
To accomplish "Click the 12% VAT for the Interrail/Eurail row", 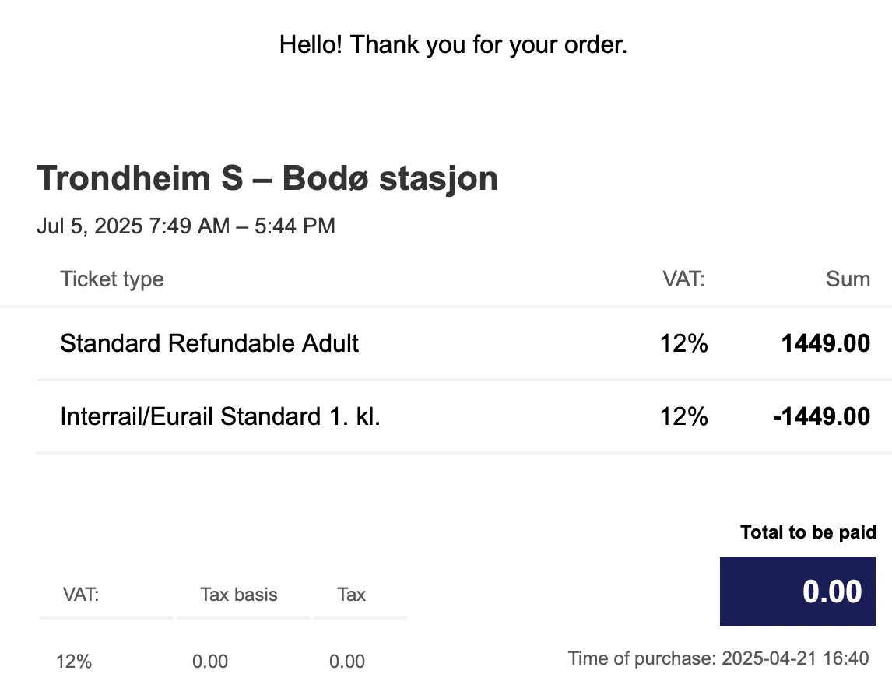I will [x=683, y=416].
